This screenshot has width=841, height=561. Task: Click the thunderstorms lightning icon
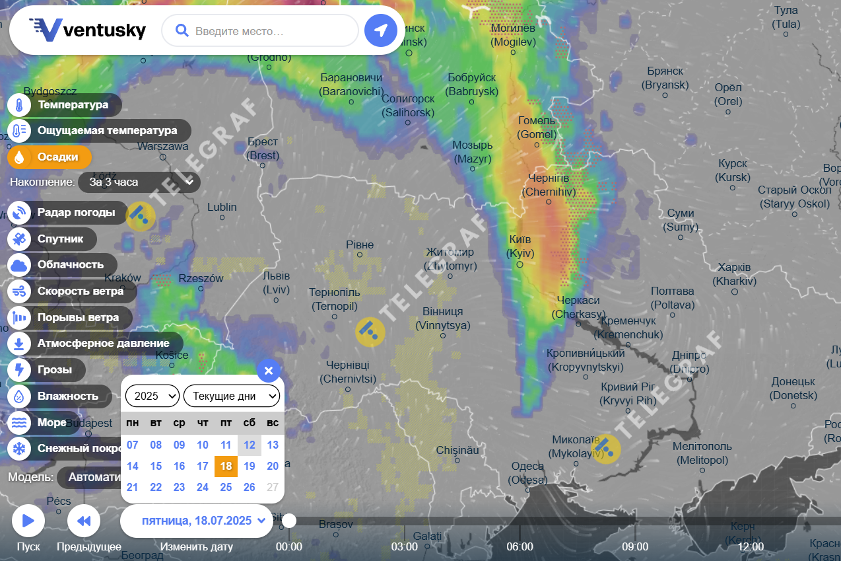[x=19, y=370]
